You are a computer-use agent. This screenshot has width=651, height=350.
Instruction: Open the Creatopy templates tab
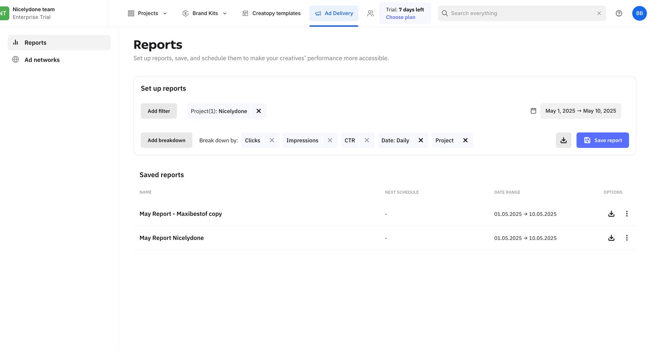pos(271,13)
